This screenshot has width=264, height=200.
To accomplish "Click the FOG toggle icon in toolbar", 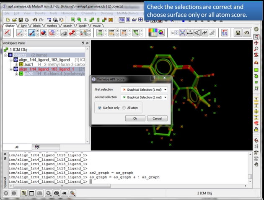I will (122, 19).
